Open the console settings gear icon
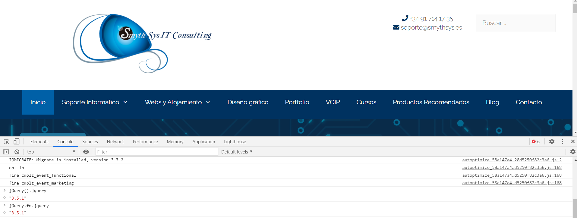577x218 pixels. 573,152
